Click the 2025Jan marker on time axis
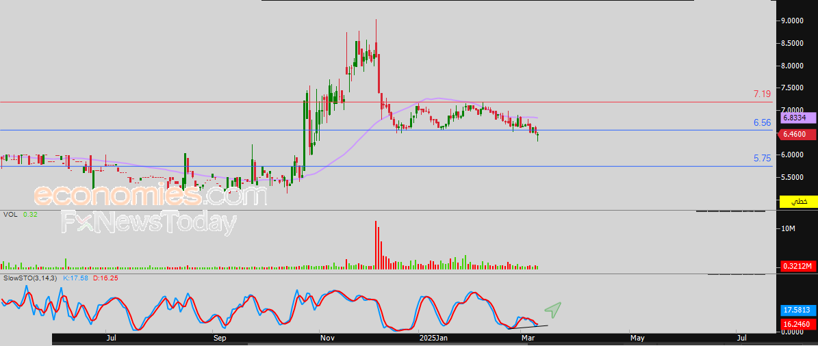This screenshot has height=346, width=818. coord(433,338)
